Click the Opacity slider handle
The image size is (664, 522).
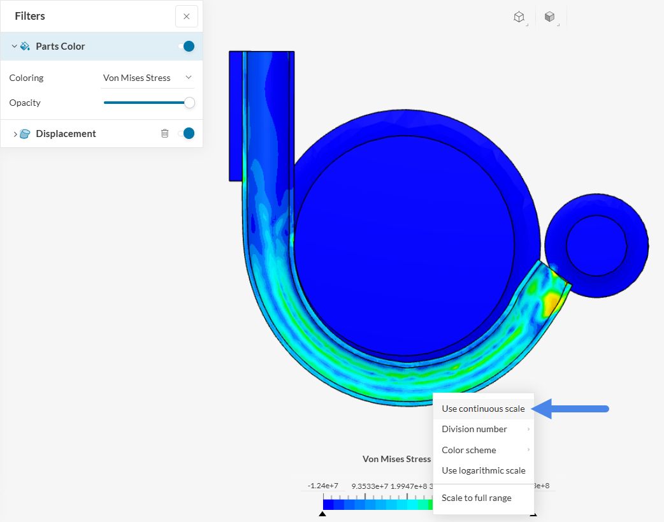(x=189, y=103)
